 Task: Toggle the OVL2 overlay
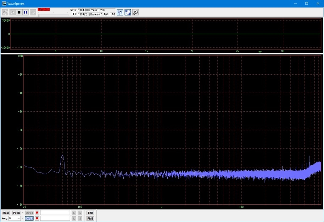click(29, 218)
